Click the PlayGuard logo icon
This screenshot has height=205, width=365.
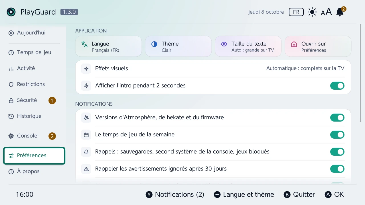11,12
